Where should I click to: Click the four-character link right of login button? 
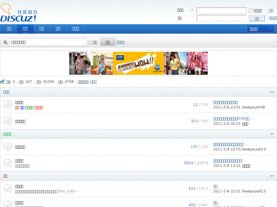(273, 18)
